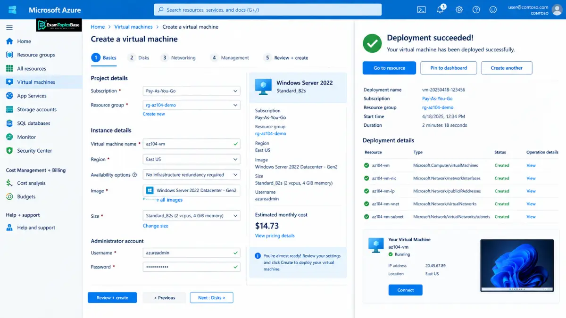This screenshot has width=566, height=318.
Task: Click rg-az104-demo link in deployment panel
Action: click(x=438, y=107)
